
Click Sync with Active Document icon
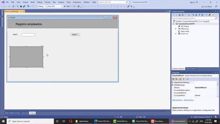(193, 15)
